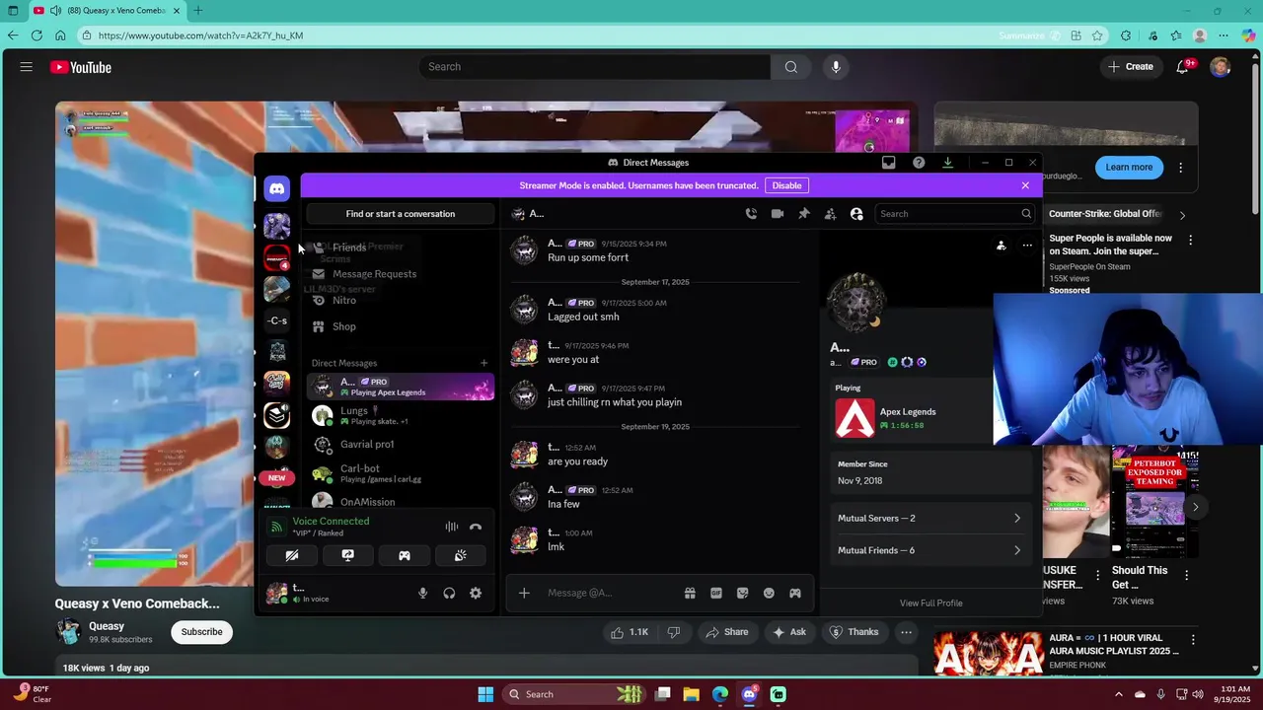The image size is (1263, 710).
Task: Open Discord user settings gear
Action: point(476,593)
